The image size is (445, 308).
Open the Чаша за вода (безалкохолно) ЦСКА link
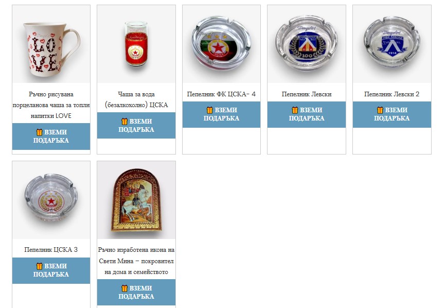tap(136, 99)
